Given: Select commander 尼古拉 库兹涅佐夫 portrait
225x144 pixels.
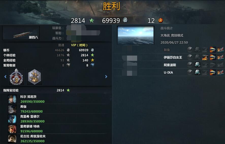Looking at the screenshot, I should point(12,139).
